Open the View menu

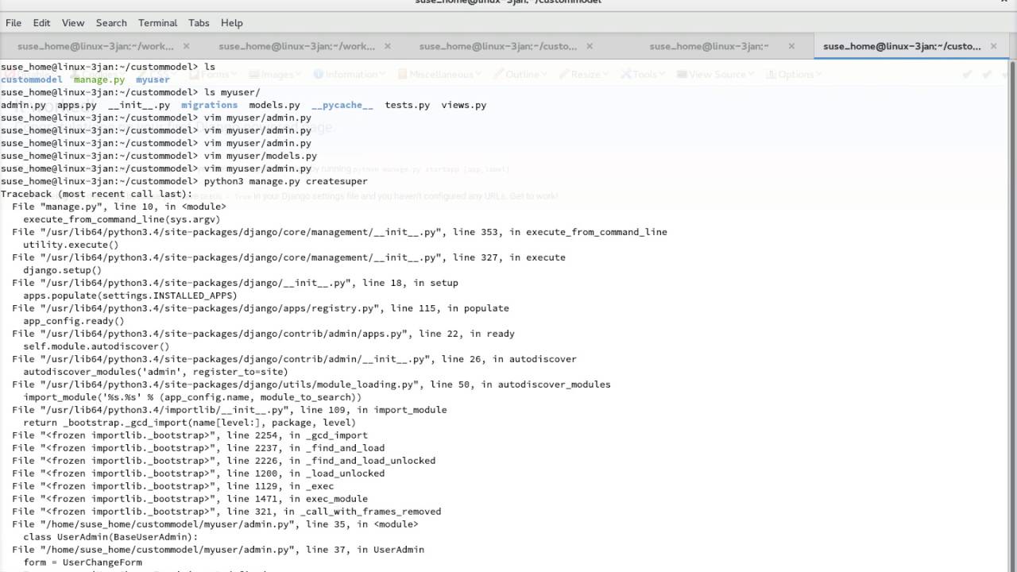72,23
